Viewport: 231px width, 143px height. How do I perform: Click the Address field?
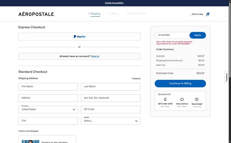click(x=48, y=98)
